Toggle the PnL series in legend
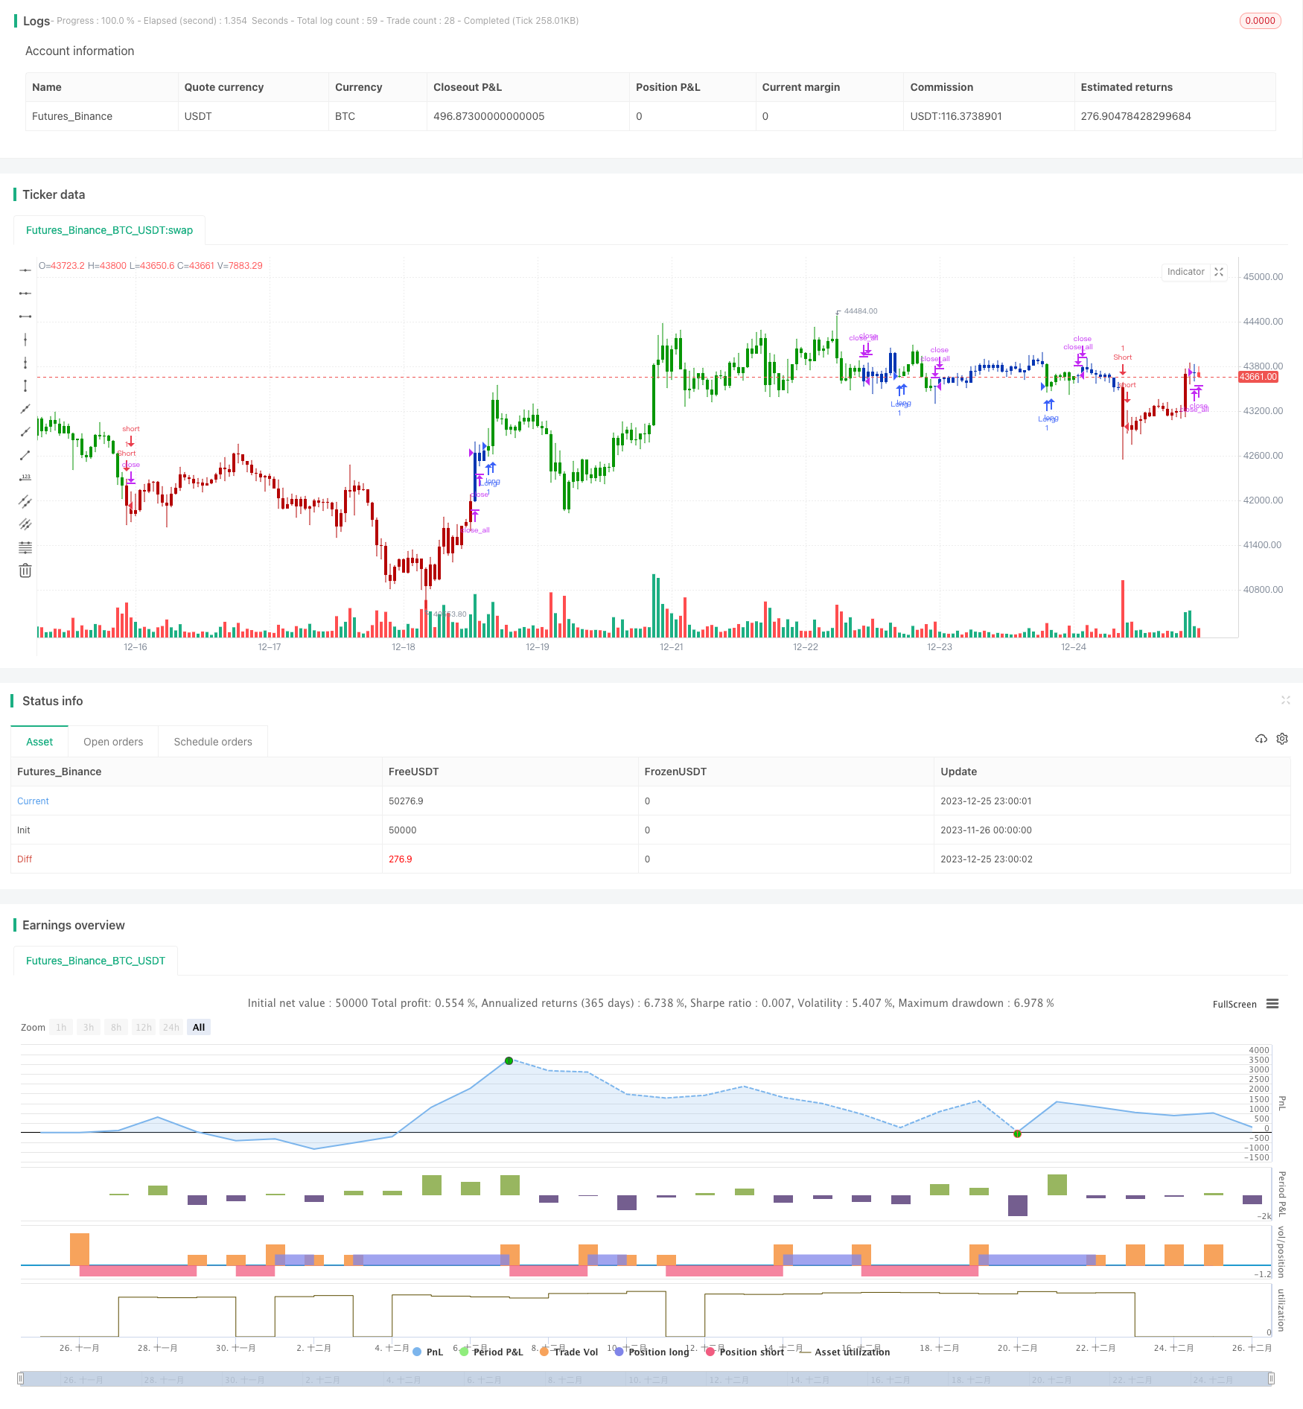Viewport: 1303px width, 1409px height. (x=428, y=1352)
